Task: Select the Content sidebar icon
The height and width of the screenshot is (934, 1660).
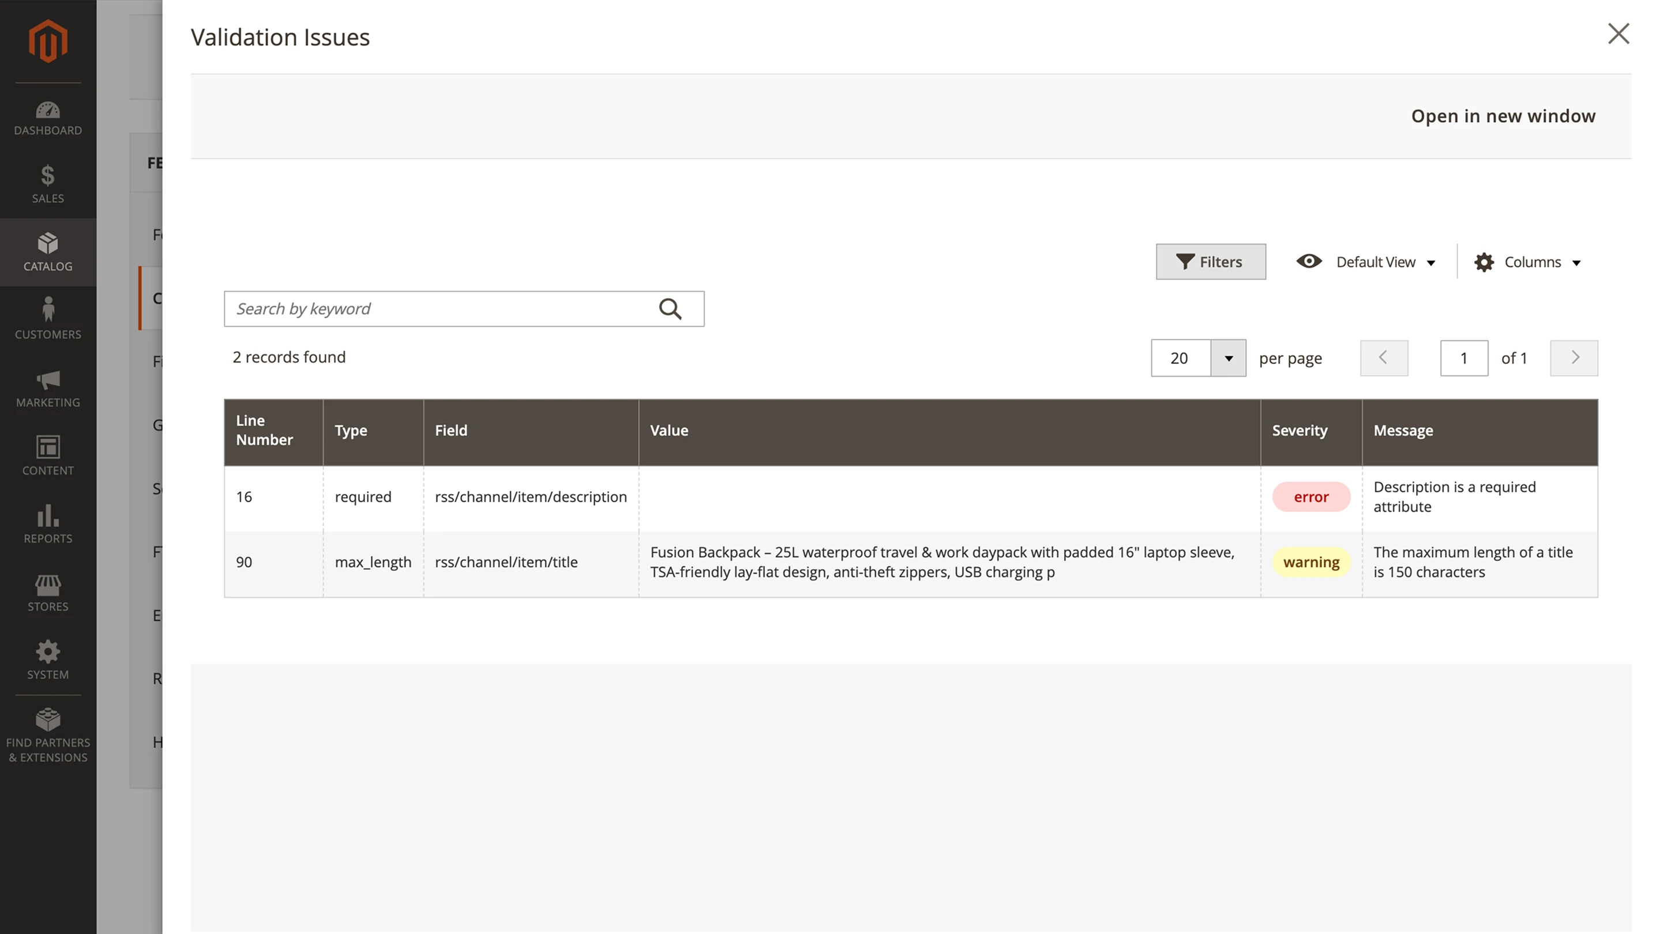Action: 47,455
